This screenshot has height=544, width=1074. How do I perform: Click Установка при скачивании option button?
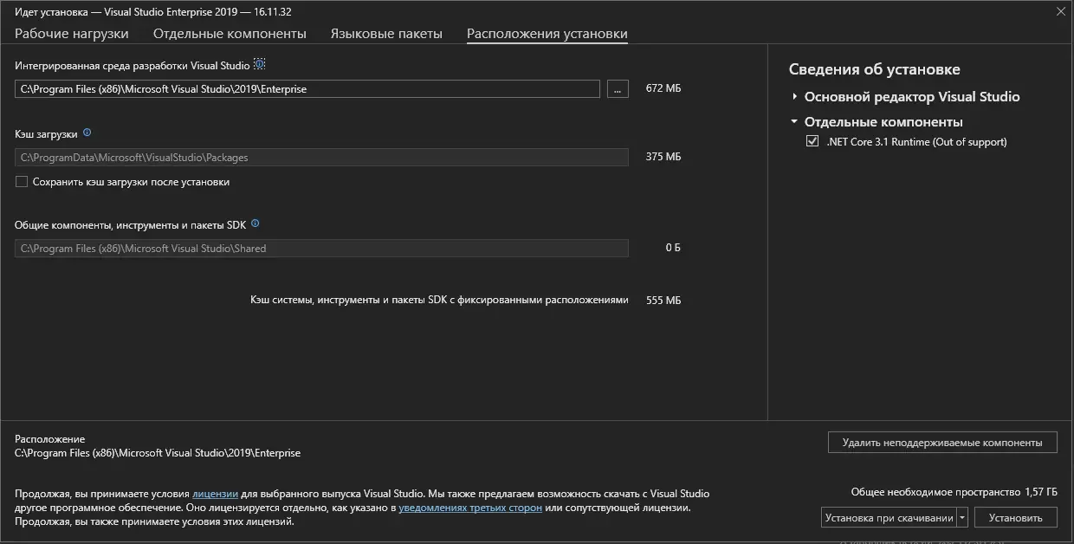889,518
